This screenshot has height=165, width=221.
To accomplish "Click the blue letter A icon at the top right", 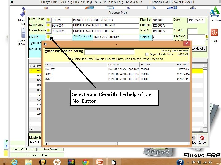I will 215,12.
